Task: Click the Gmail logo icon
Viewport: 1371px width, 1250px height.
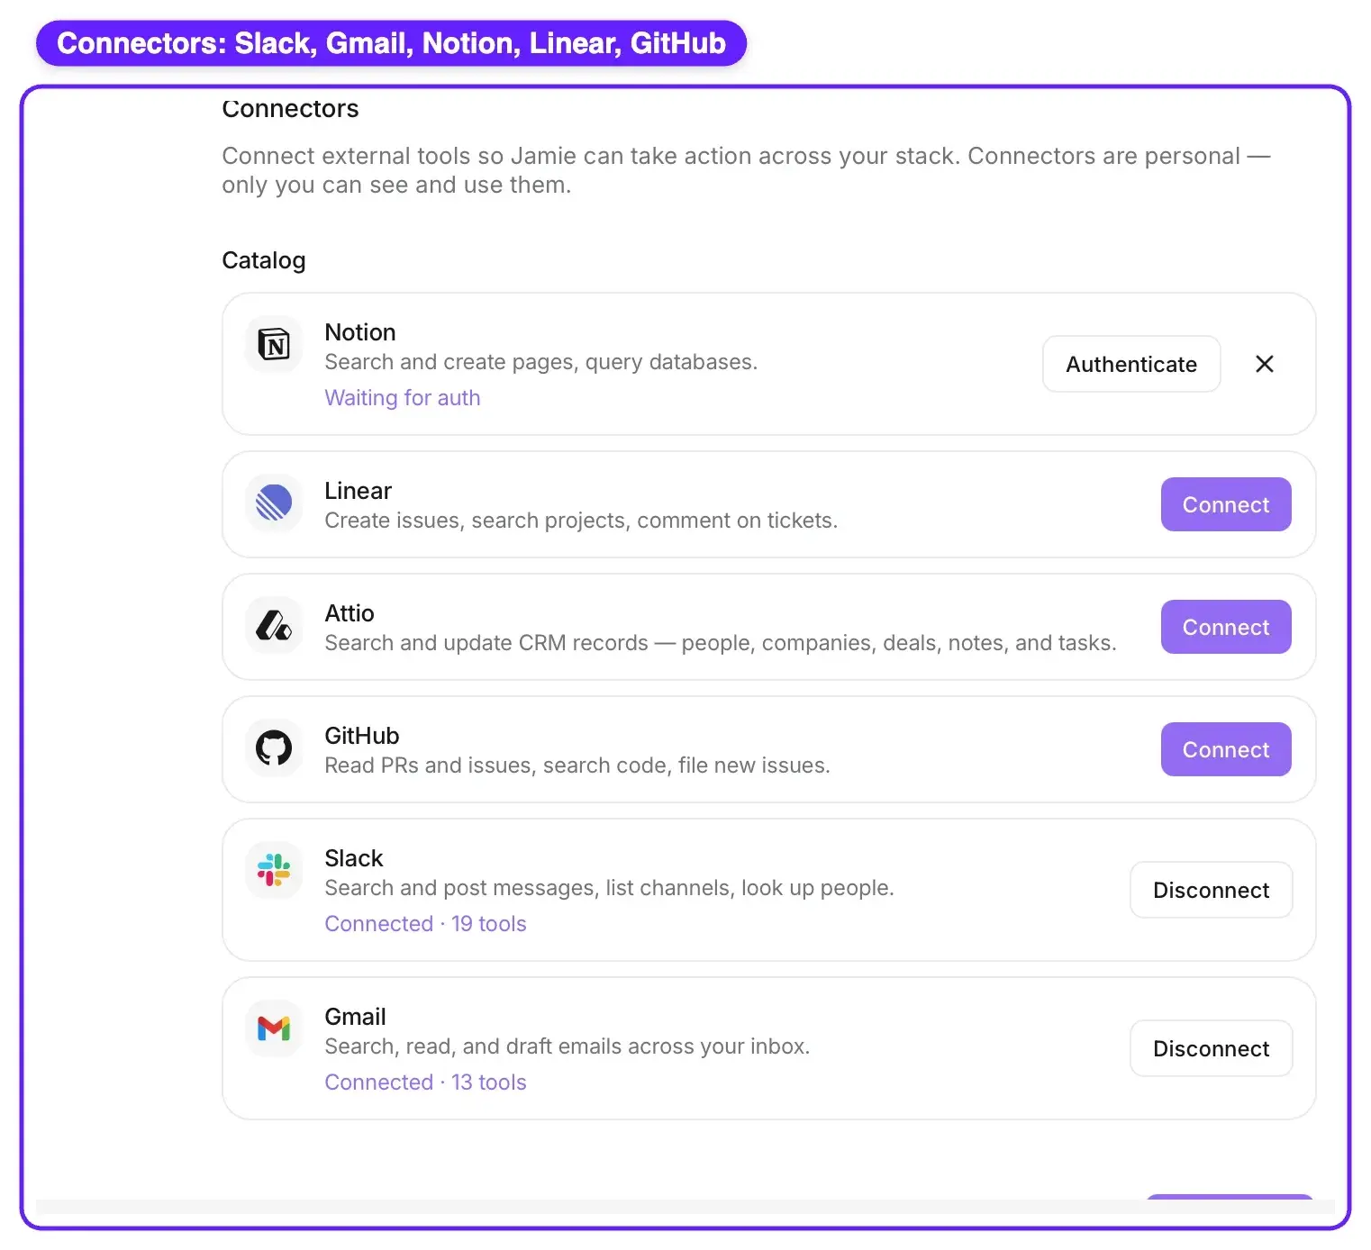Action: 274,1028
